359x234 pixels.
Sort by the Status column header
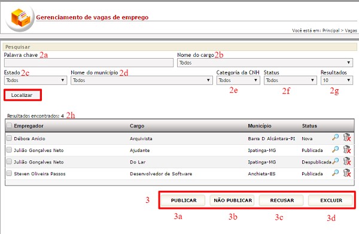(309, 126)
